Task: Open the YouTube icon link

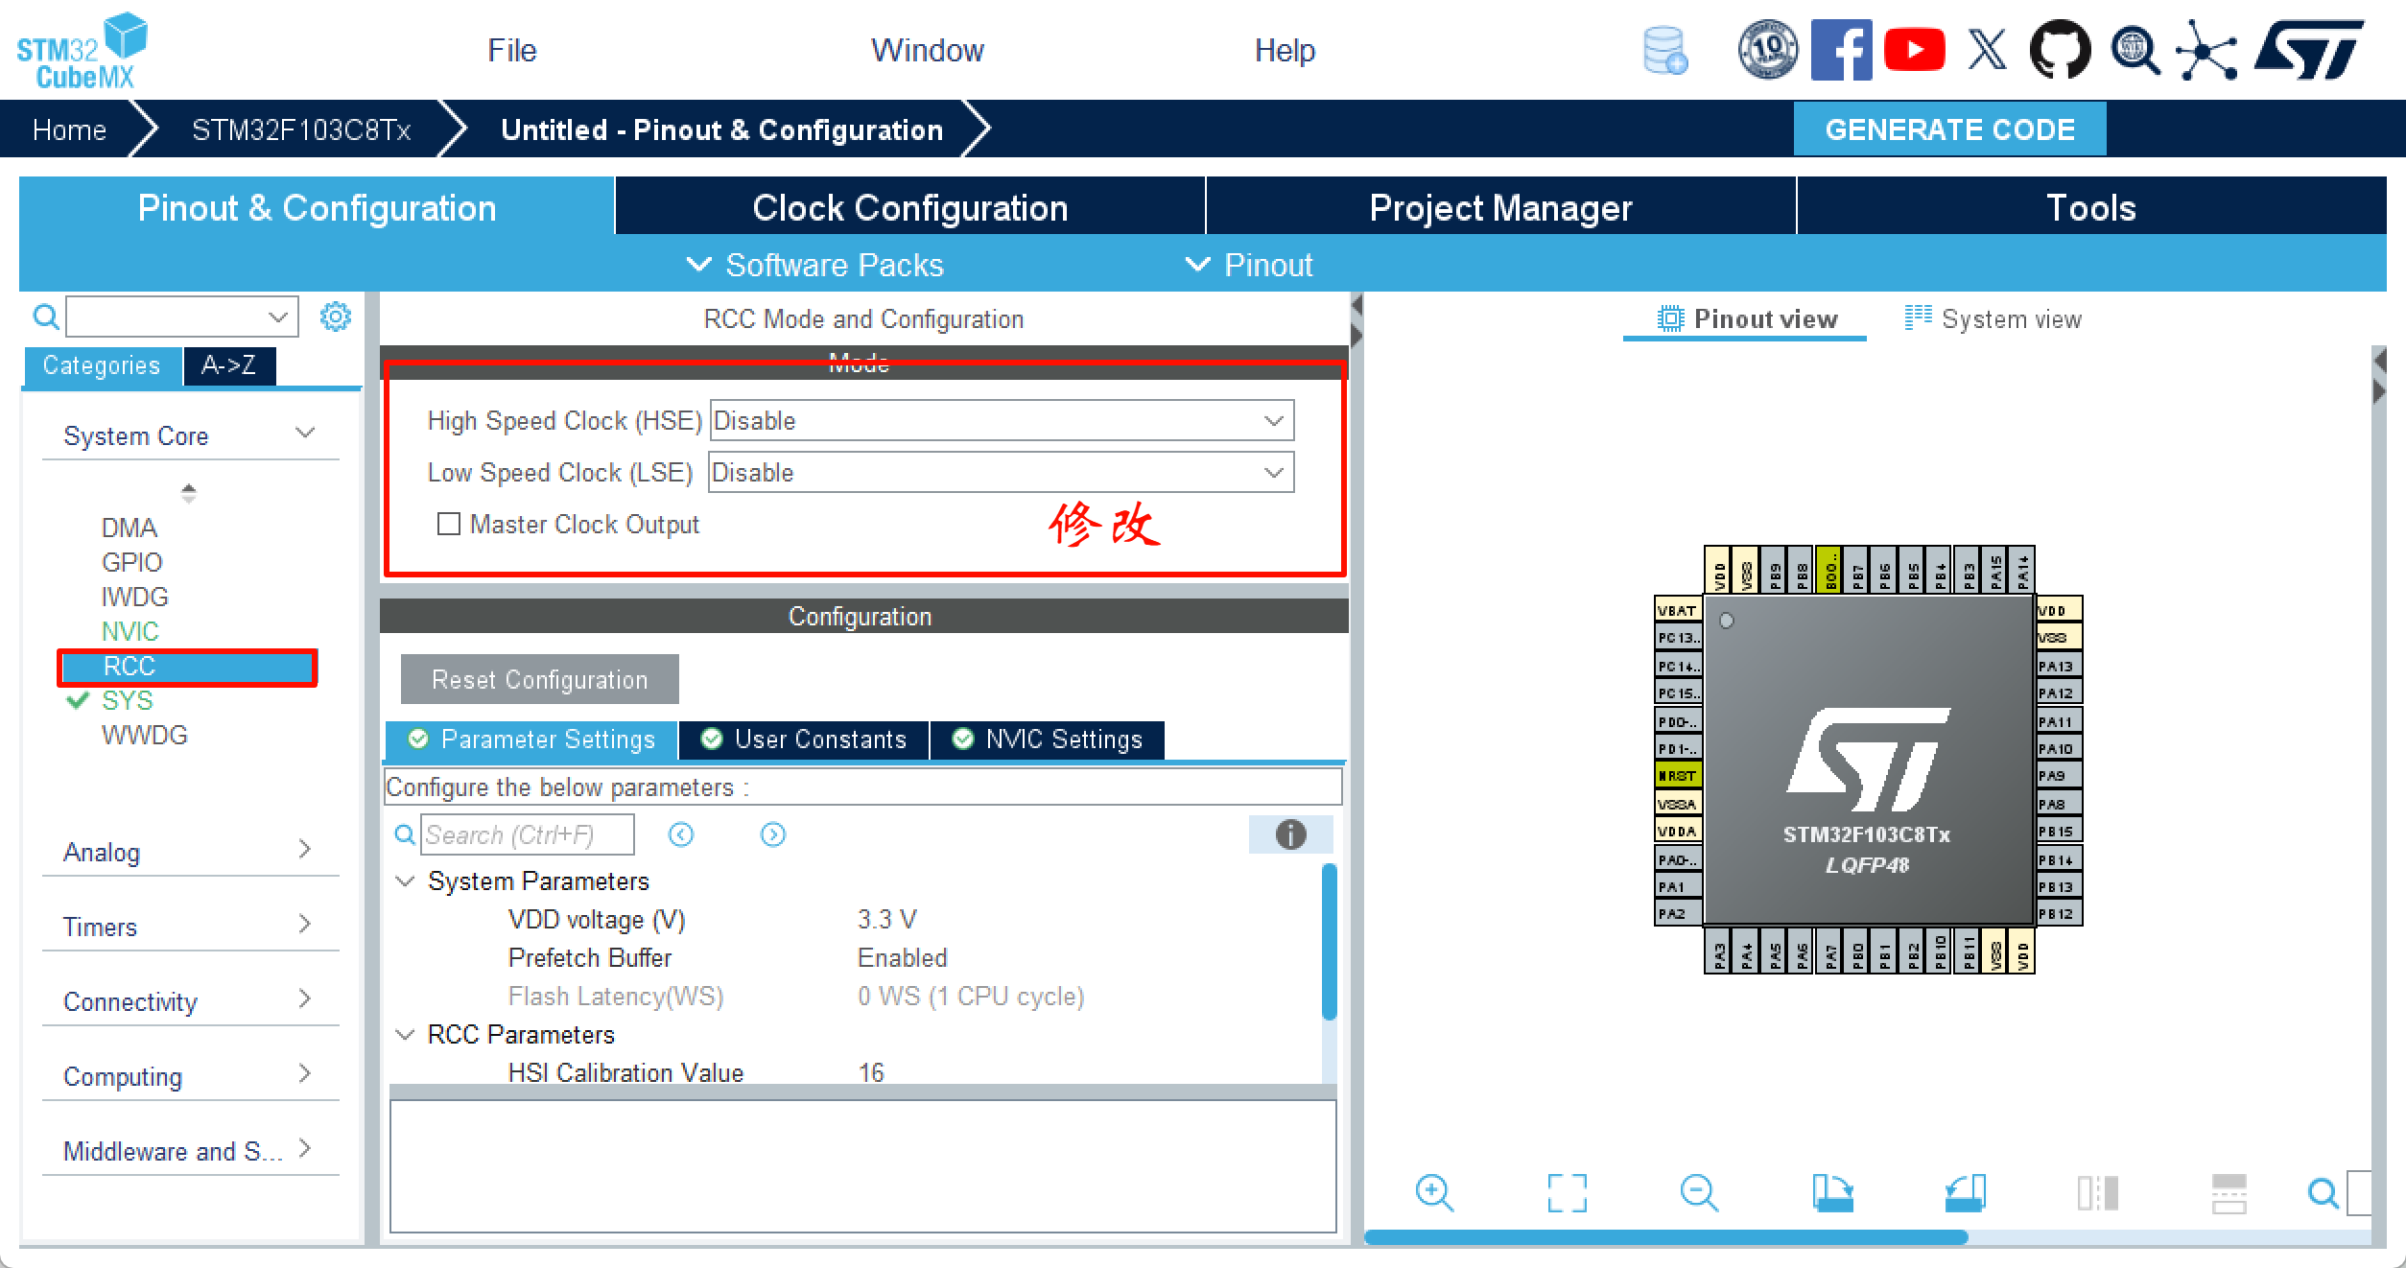Action: (1914, 50)
